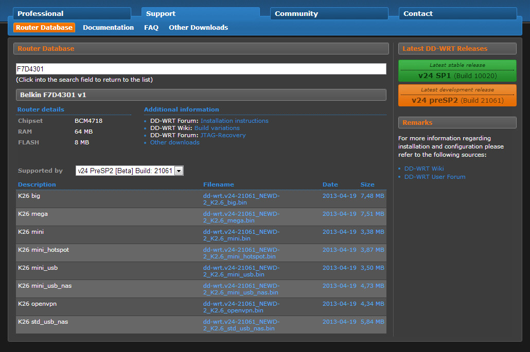Download the K2.6_mini_hotspot.bin firmware file
This screenshot has height=352, width=530.
(241, 253)
